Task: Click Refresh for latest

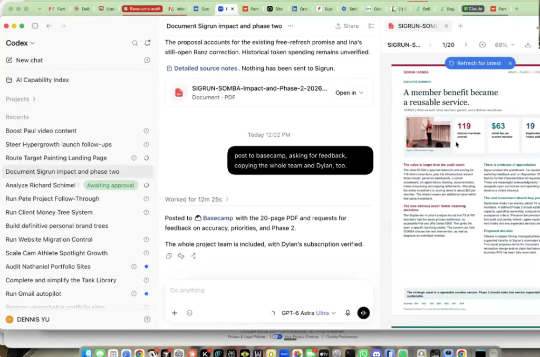Action: pos(475,63)
